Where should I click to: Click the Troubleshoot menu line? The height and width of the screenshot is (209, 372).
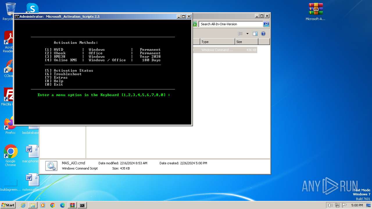[63, 74]
